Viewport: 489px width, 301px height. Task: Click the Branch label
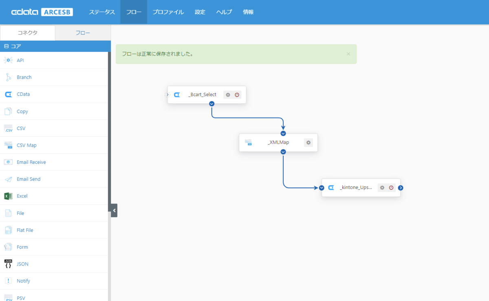coord(24,77)
